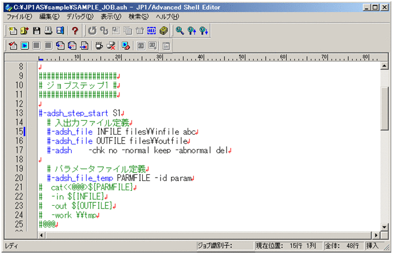Click the Step In debug icon

coord(60,45)
